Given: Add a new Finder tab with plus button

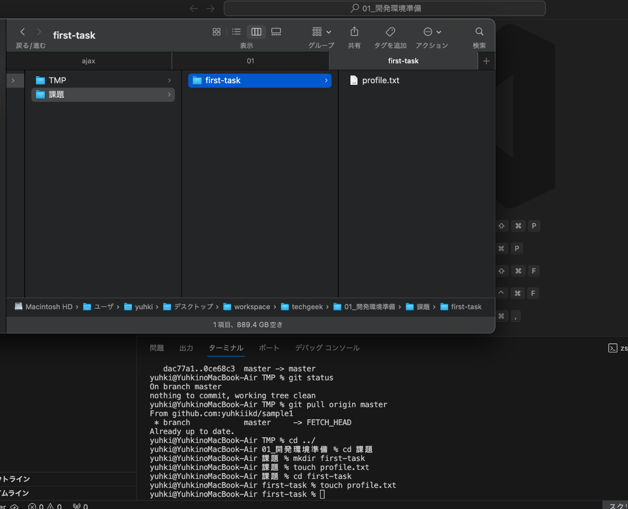Looking at the screenshot, I should tap(486, 61).
